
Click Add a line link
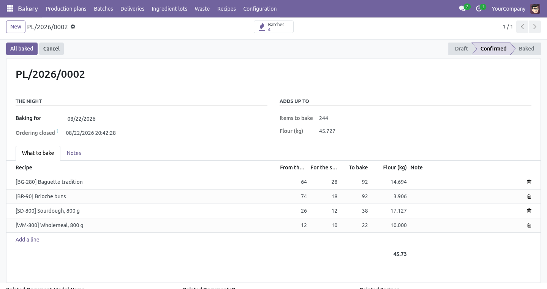27,240
